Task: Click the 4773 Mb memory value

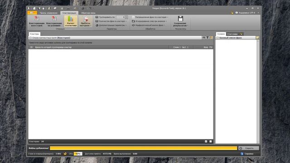Action: (x=107, y=153)
